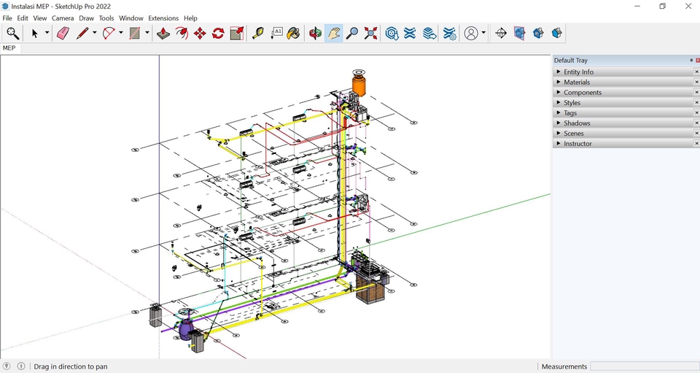Screen dimensions: 700x373
Task: Close the Components panel
Action: (x=696, y=93)
